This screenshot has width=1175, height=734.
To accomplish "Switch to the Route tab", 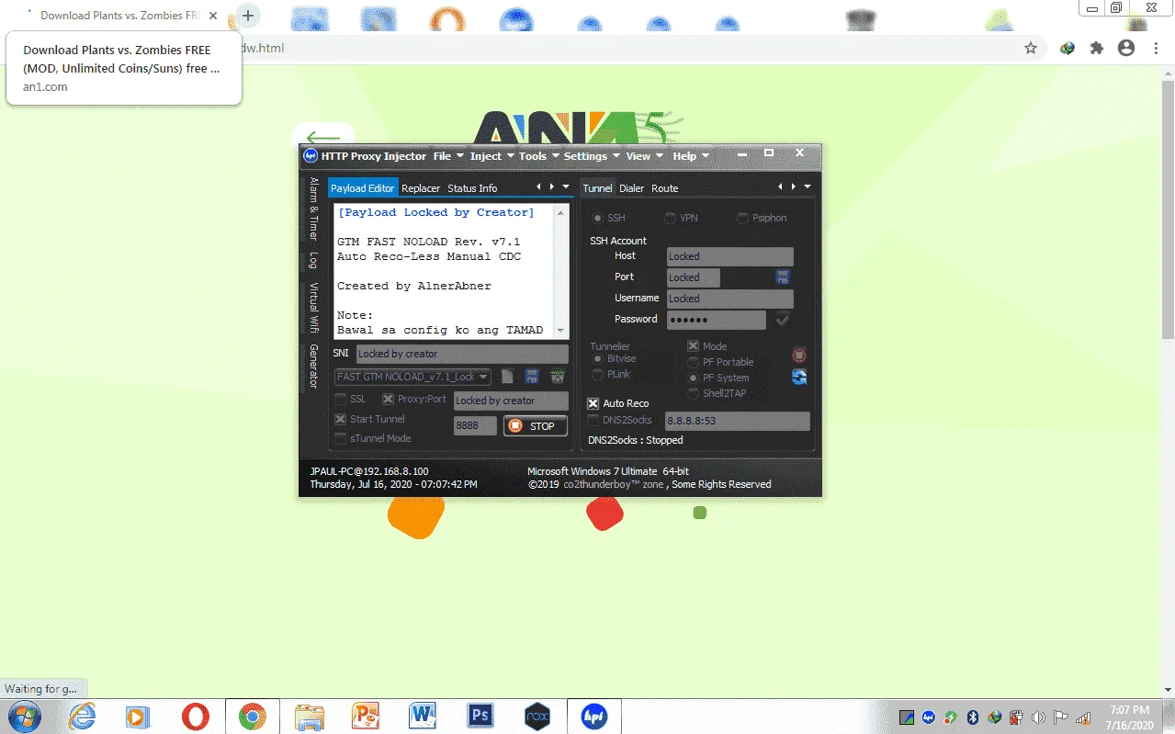I will pos(664,188).
